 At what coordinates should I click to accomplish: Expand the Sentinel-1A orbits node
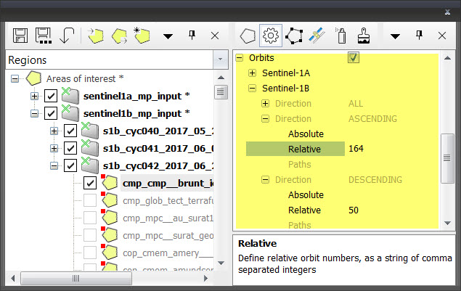click(x=252, y=73)
